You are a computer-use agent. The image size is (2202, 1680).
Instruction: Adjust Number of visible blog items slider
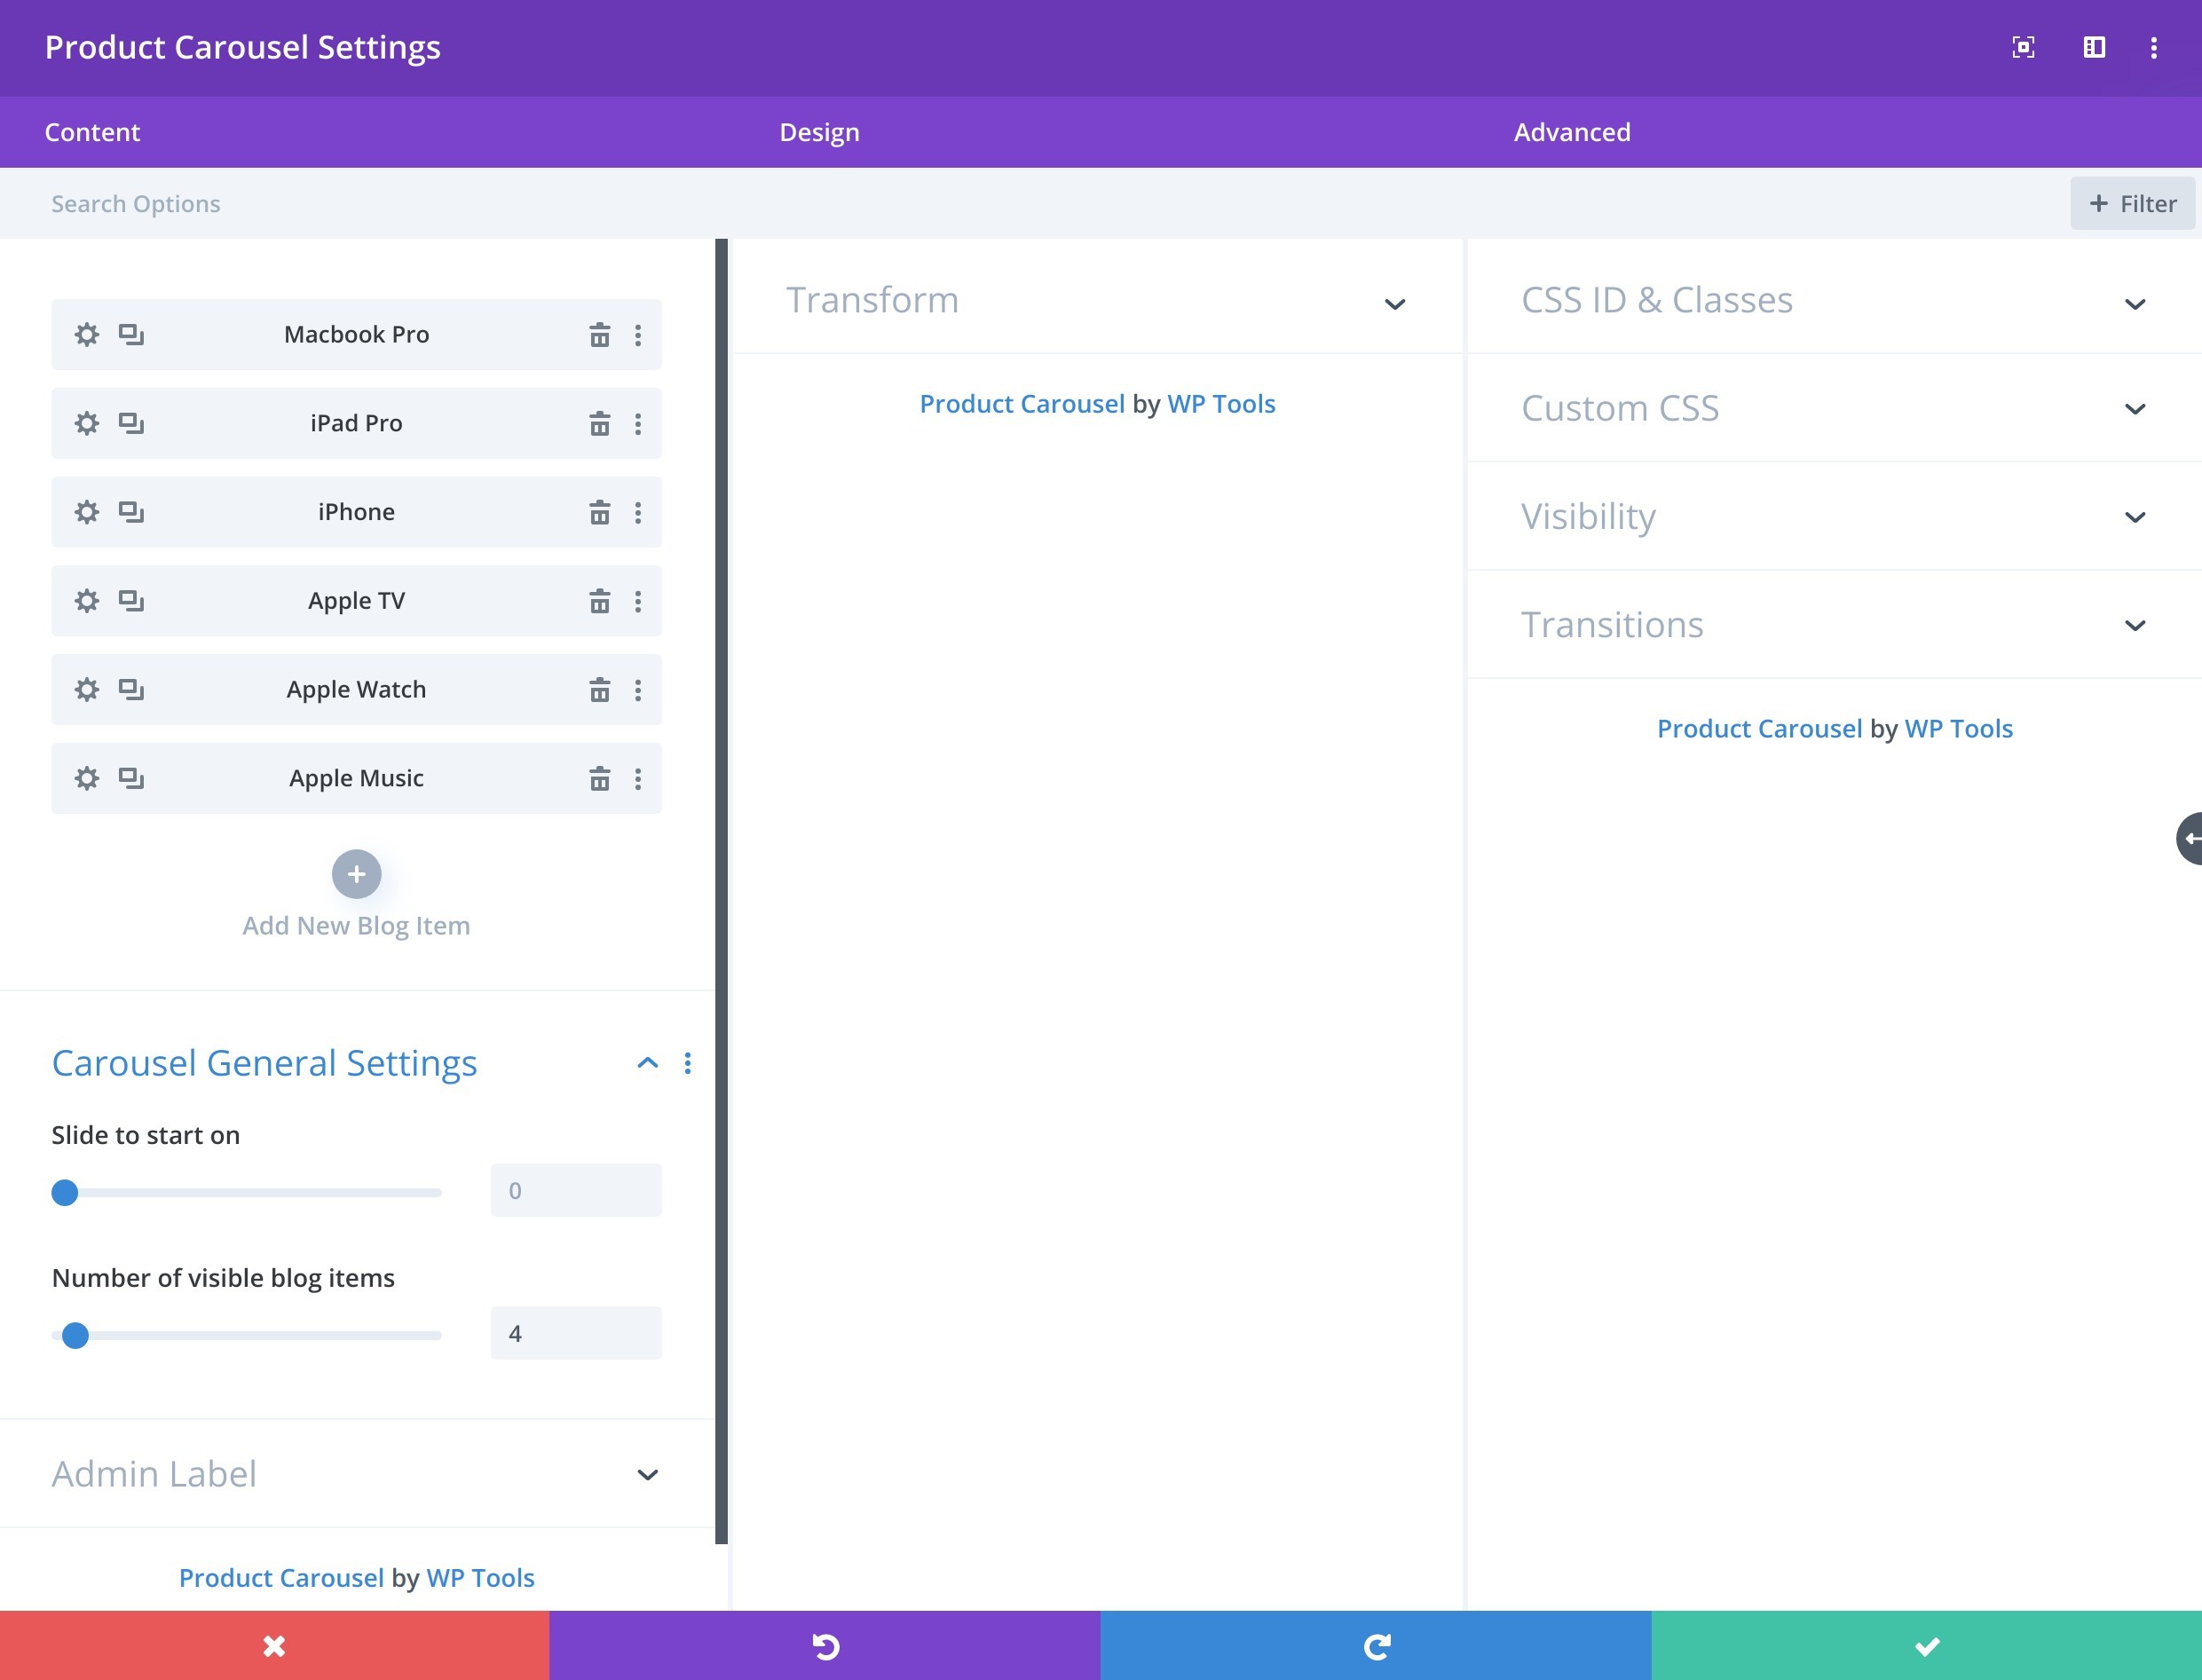click(246, 1335)
